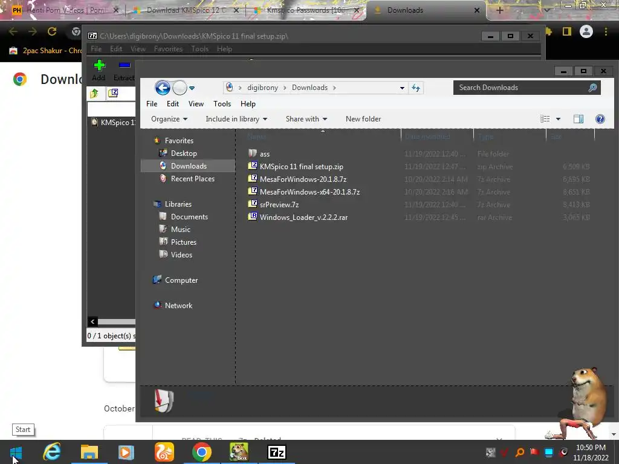Viewport: 619px width, 464px height.
Task: Open a new Chrome tab with plus
Action: (x=499, y=10)
